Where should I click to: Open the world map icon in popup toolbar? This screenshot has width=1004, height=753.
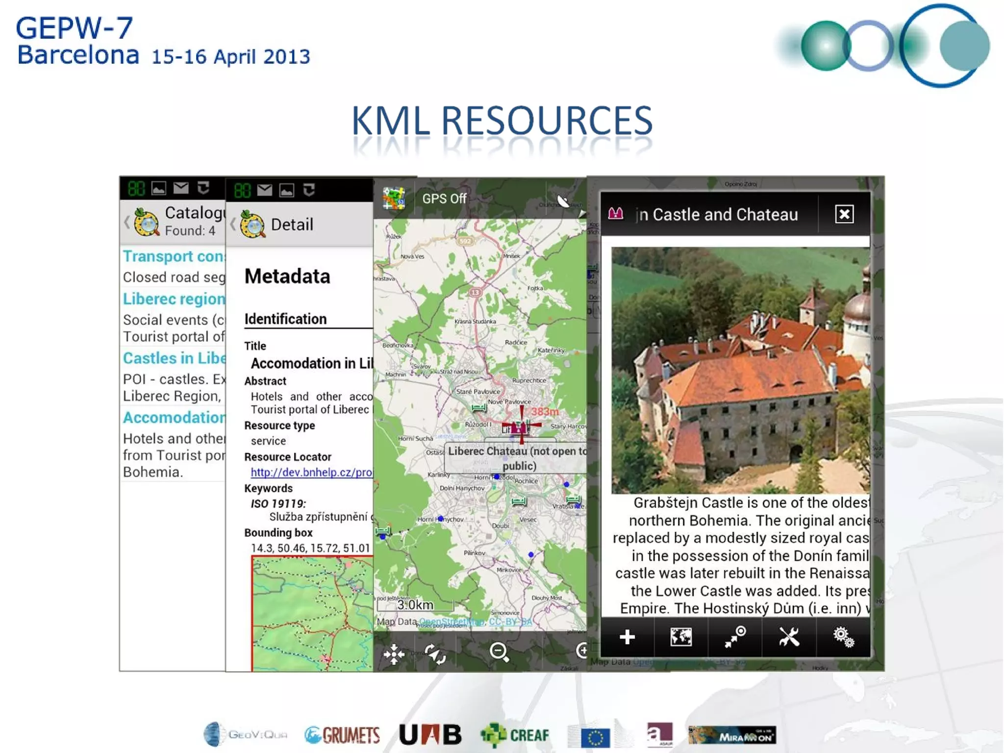[x=681, y=637]
